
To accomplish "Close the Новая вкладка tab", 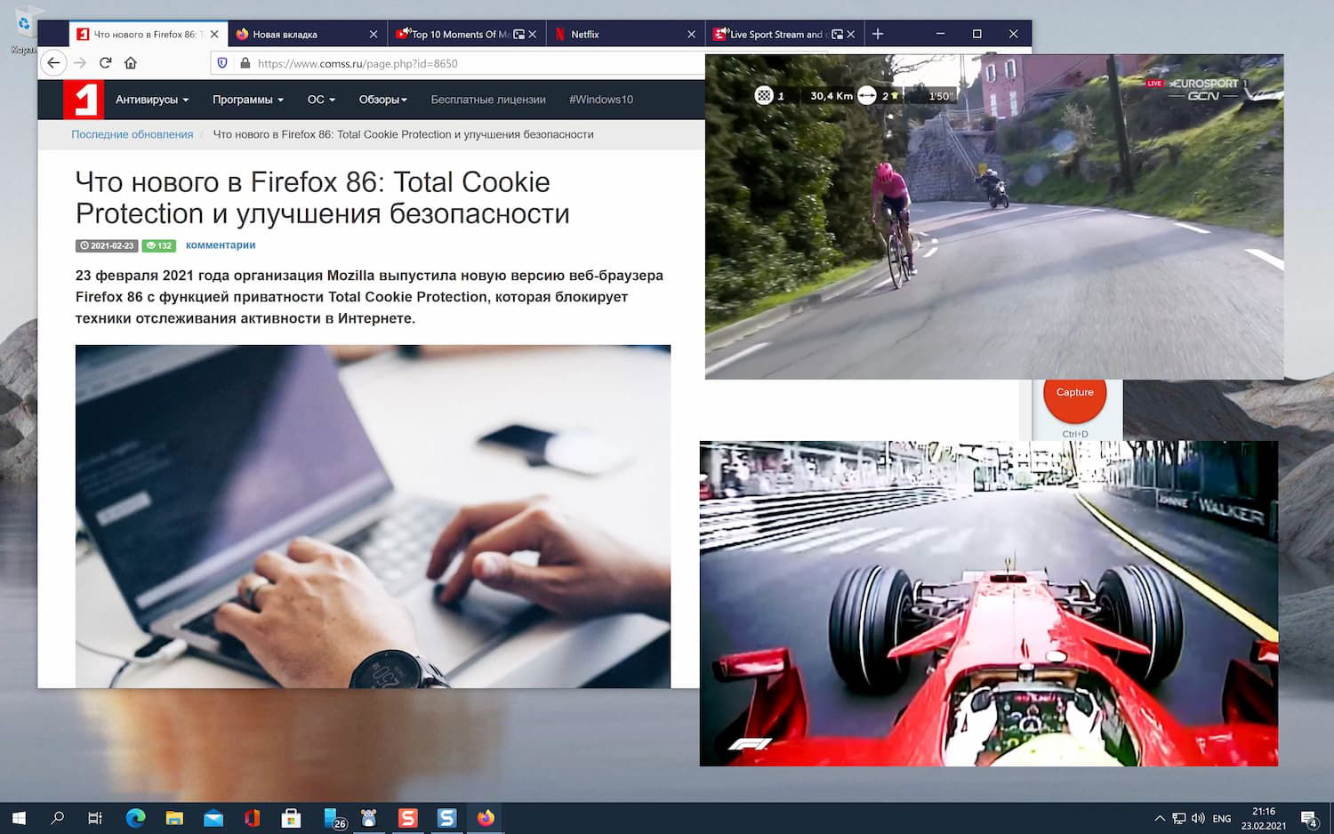I will coord(374,35).
